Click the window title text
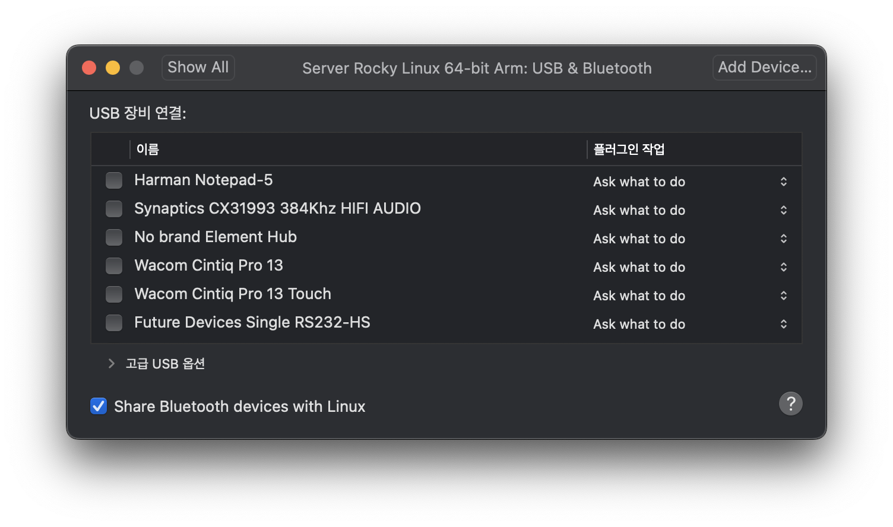The image size is (893, 527). pos(477,68)
